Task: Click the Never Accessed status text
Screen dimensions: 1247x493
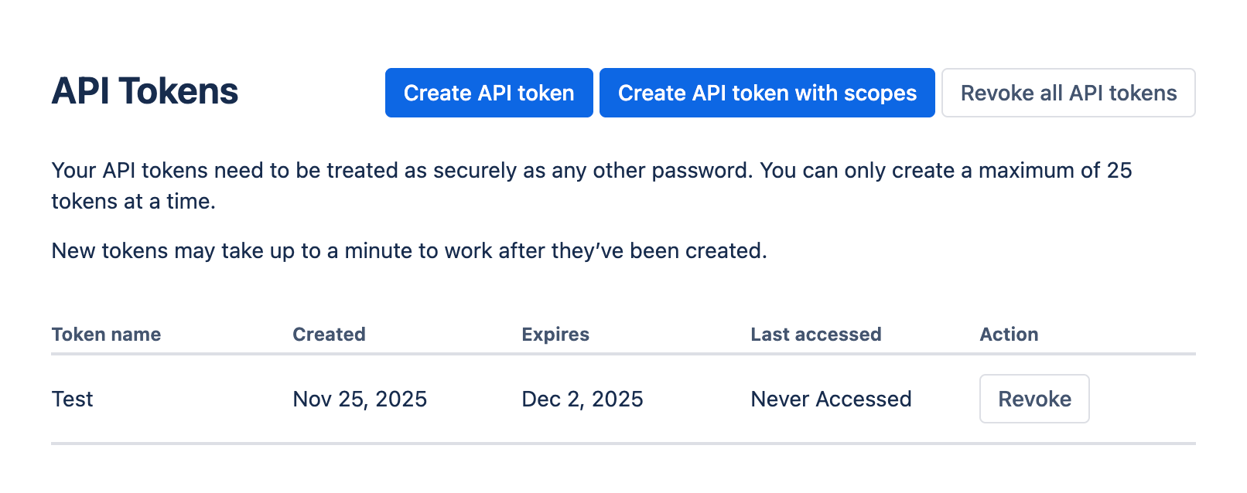Action: point(830,399)
